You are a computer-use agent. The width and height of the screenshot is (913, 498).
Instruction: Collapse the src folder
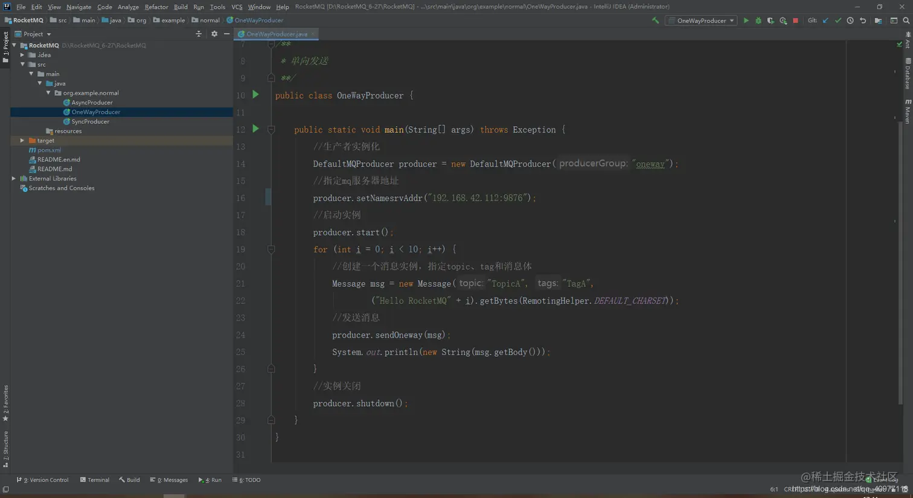pos(22,64)
